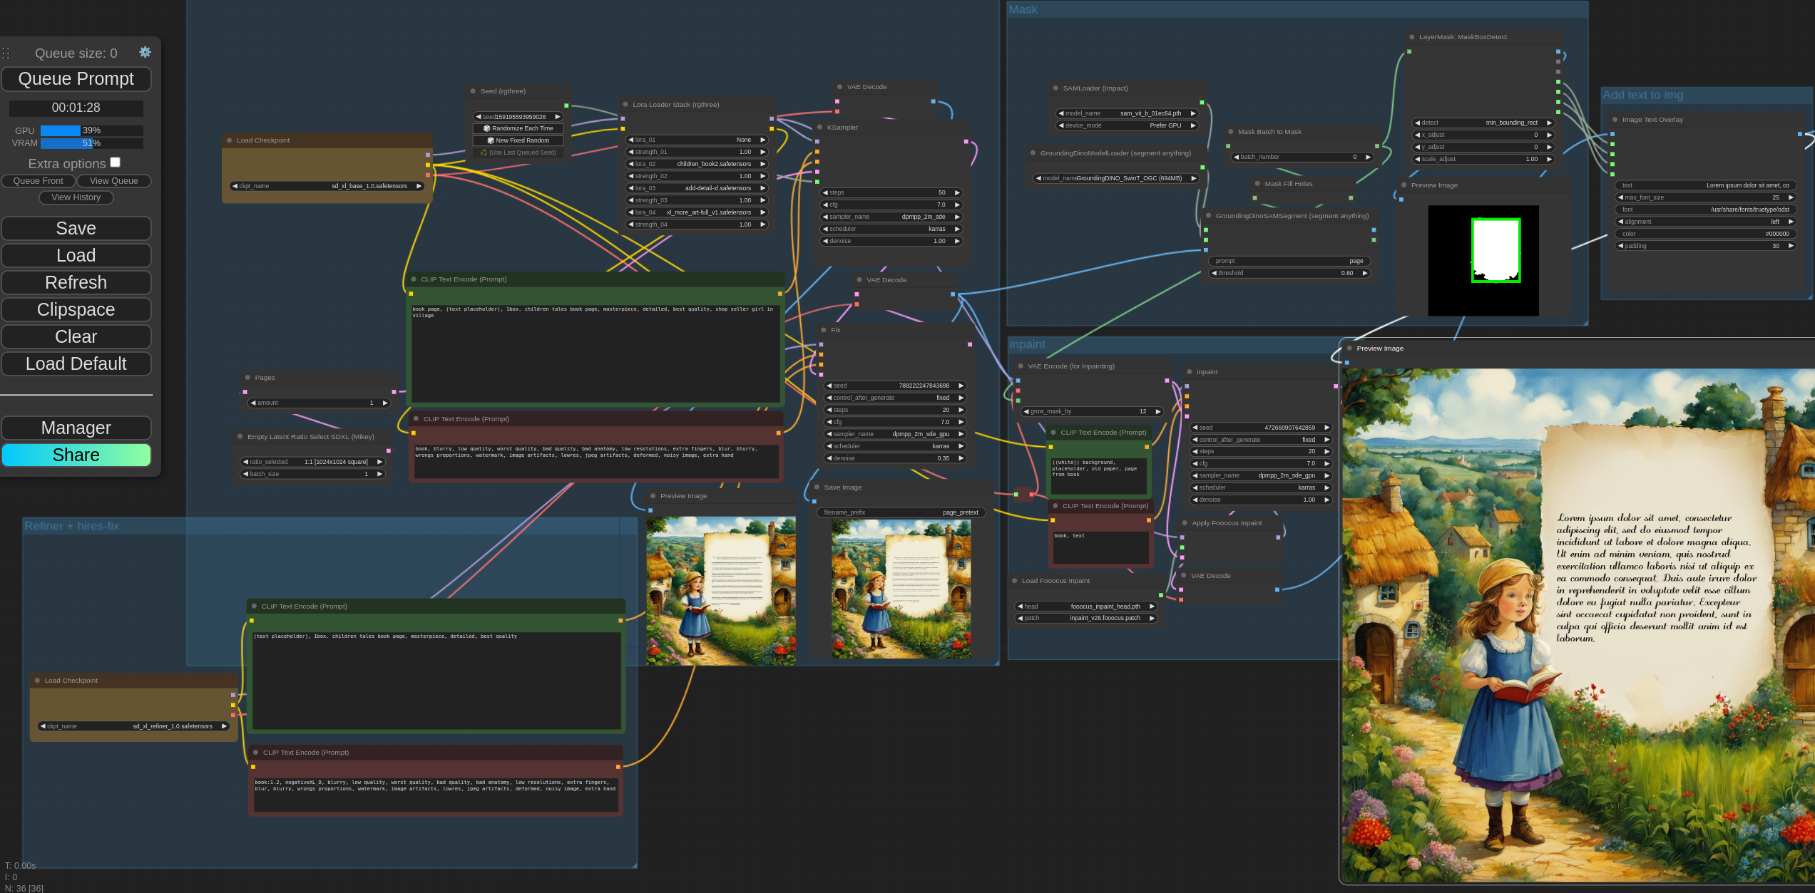Decrease the steps value with its left arrow in KSampler
The width and height of the screenshot is (1815, 893).
(825, 192)
